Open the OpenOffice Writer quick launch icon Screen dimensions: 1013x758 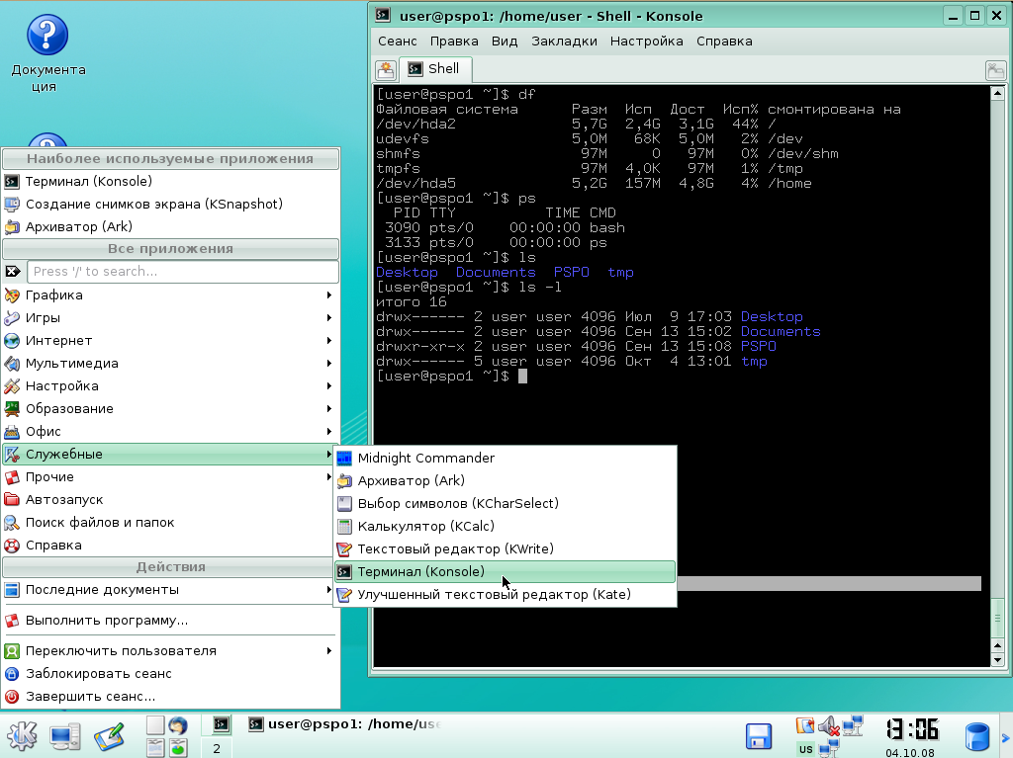[x=153, y=747]
